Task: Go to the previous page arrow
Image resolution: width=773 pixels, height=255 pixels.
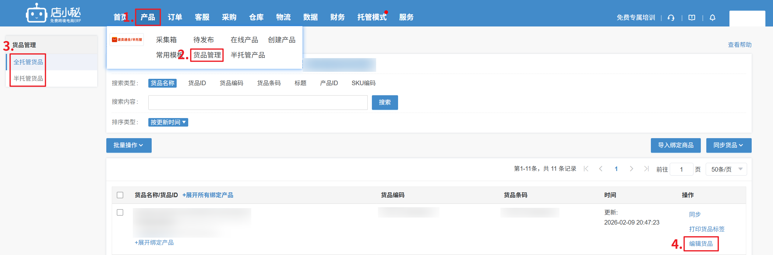Action: [x=601, y=169]
